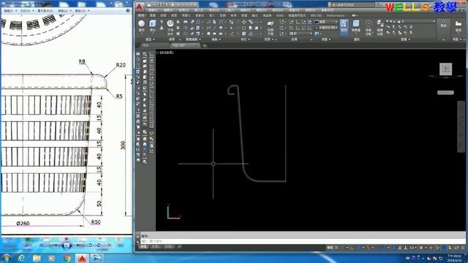Image resolution: width=468 pixels, height=263 pixels.
Task: Click the command line customize wrench icon
Action: tap(137, 241)
